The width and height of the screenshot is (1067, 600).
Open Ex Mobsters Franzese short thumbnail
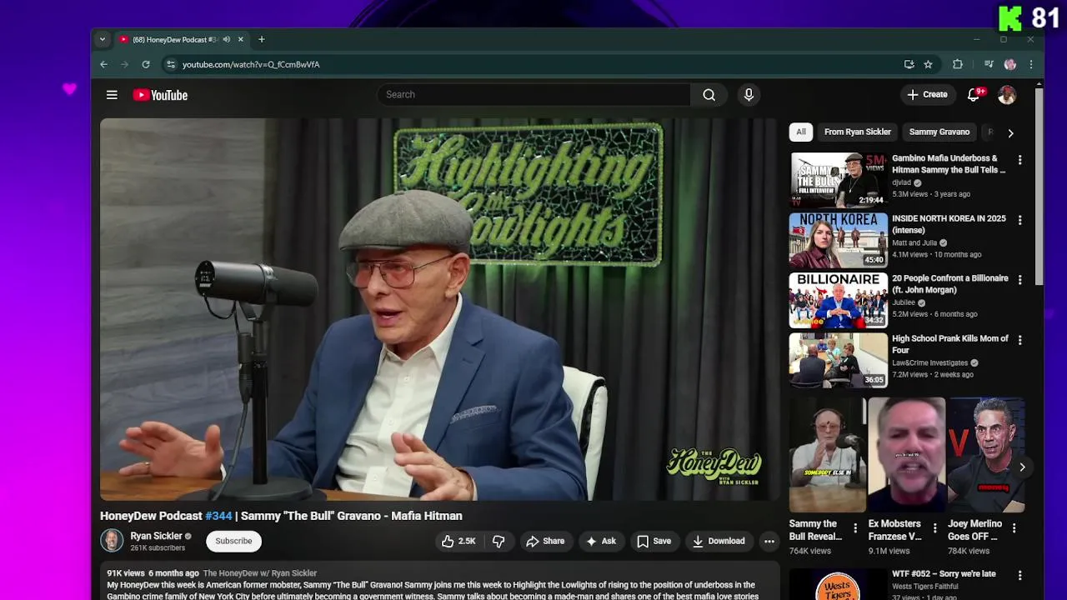click(907, 454)
